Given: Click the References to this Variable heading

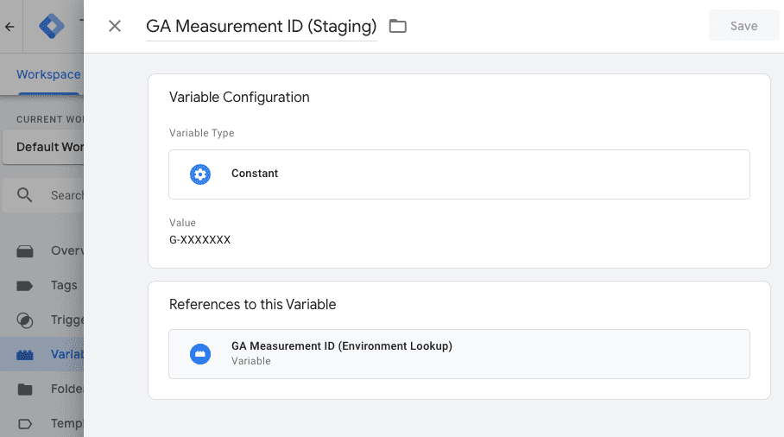Looking at the screenshot, I should [x=252, y=305].
